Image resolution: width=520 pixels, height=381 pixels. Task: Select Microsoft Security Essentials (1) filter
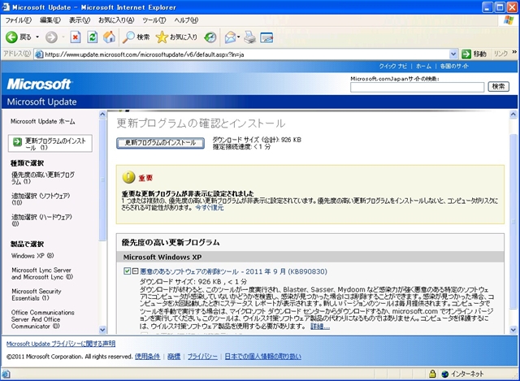[x=36, y=294]
